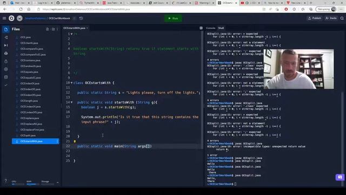Switch to the Console tab

click(x=210, y=28)
